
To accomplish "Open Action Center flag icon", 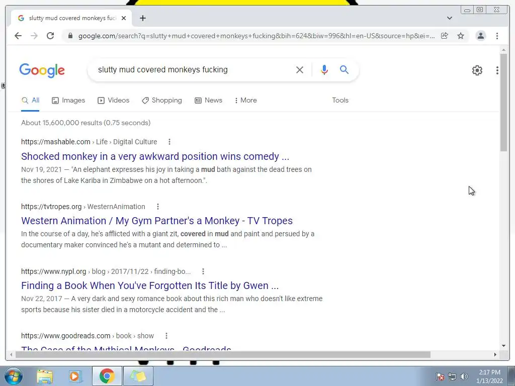I will click(440, 376).
